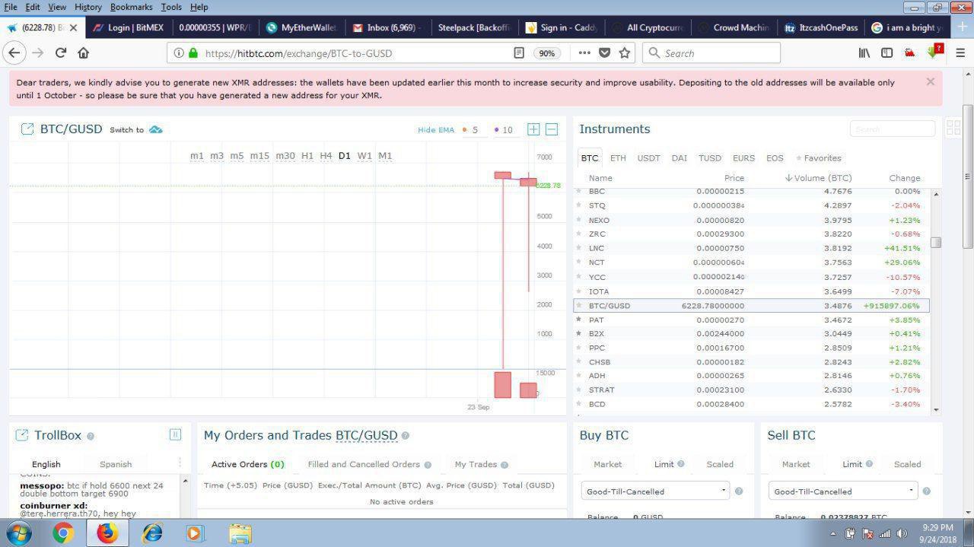Screen dimensions: 974x547
Task: Switch to MyEtherWallet browser tab
Action: (301, 27)
